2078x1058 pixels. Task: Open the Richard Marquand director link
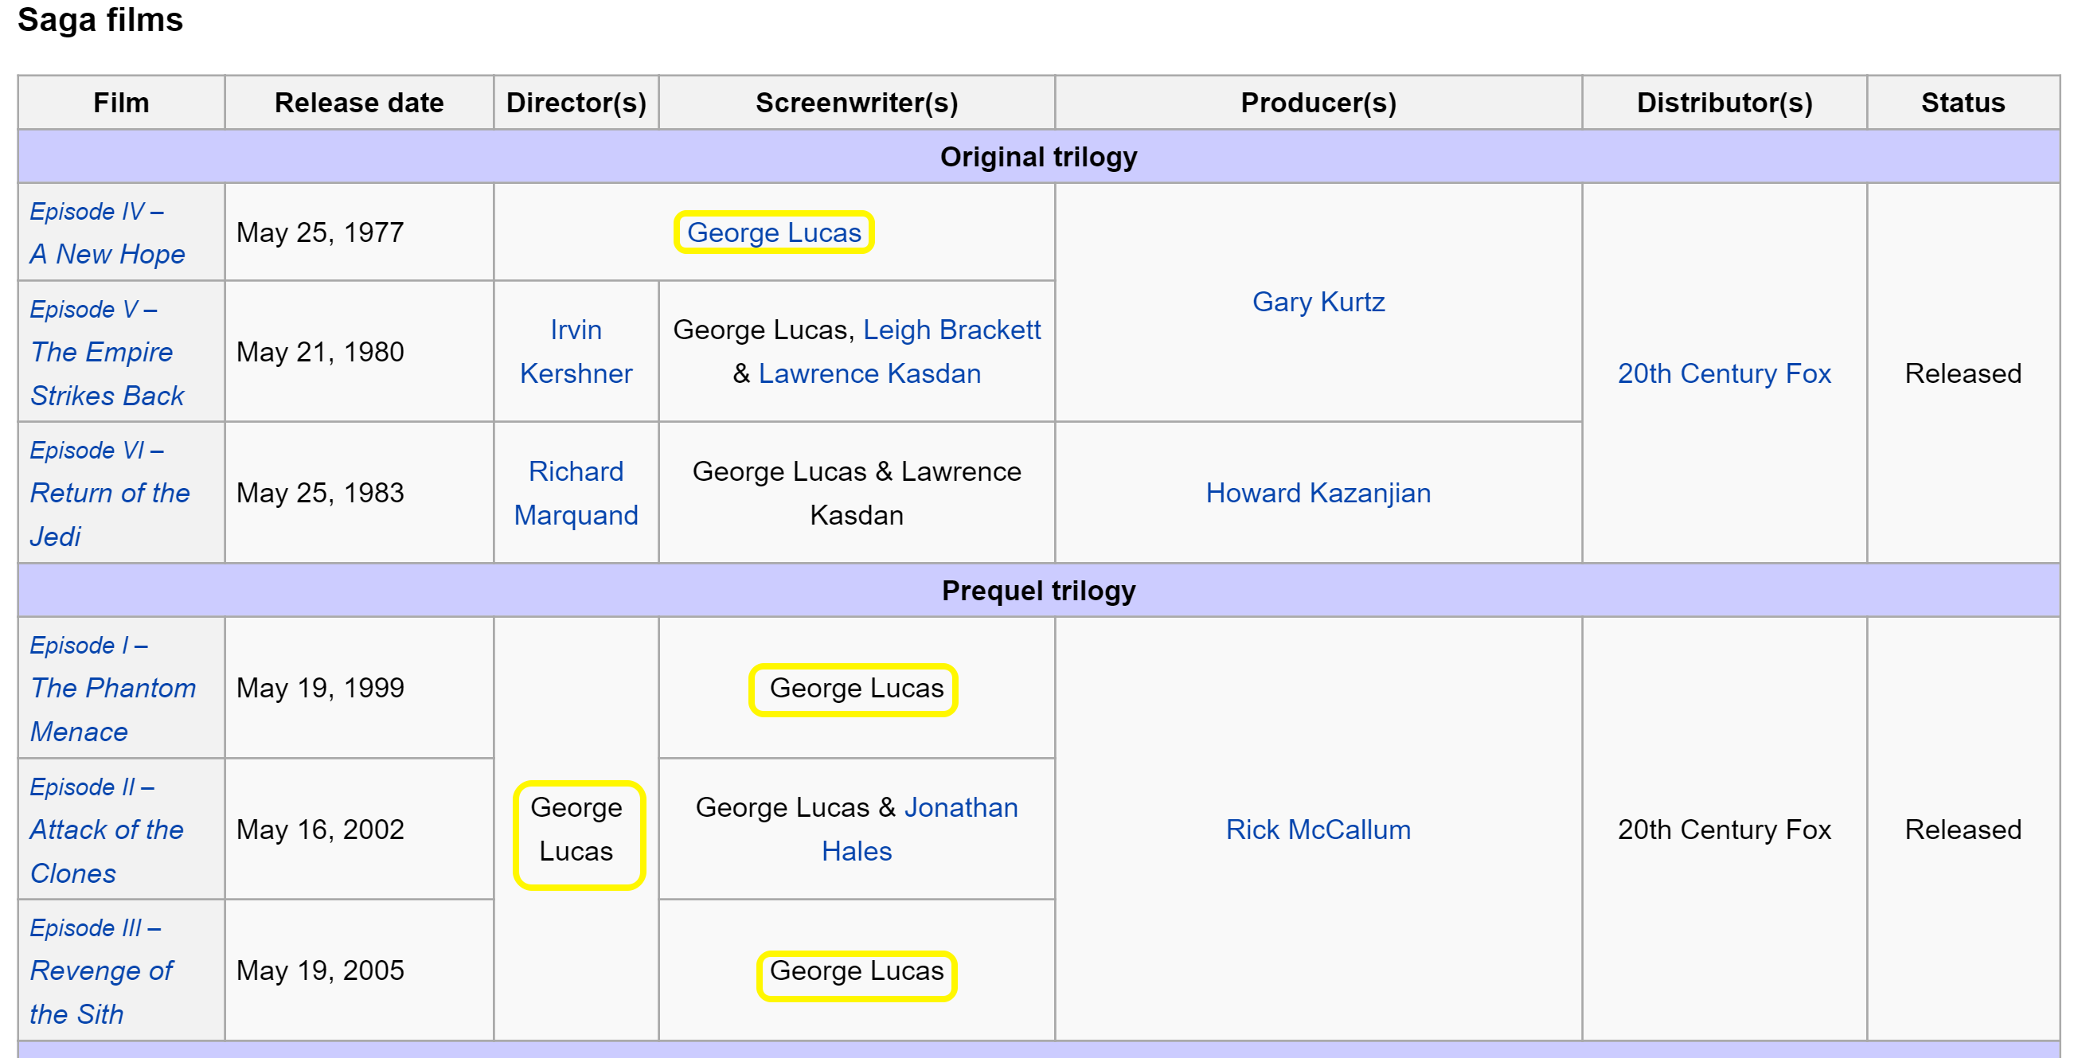(x=576, y=493)
